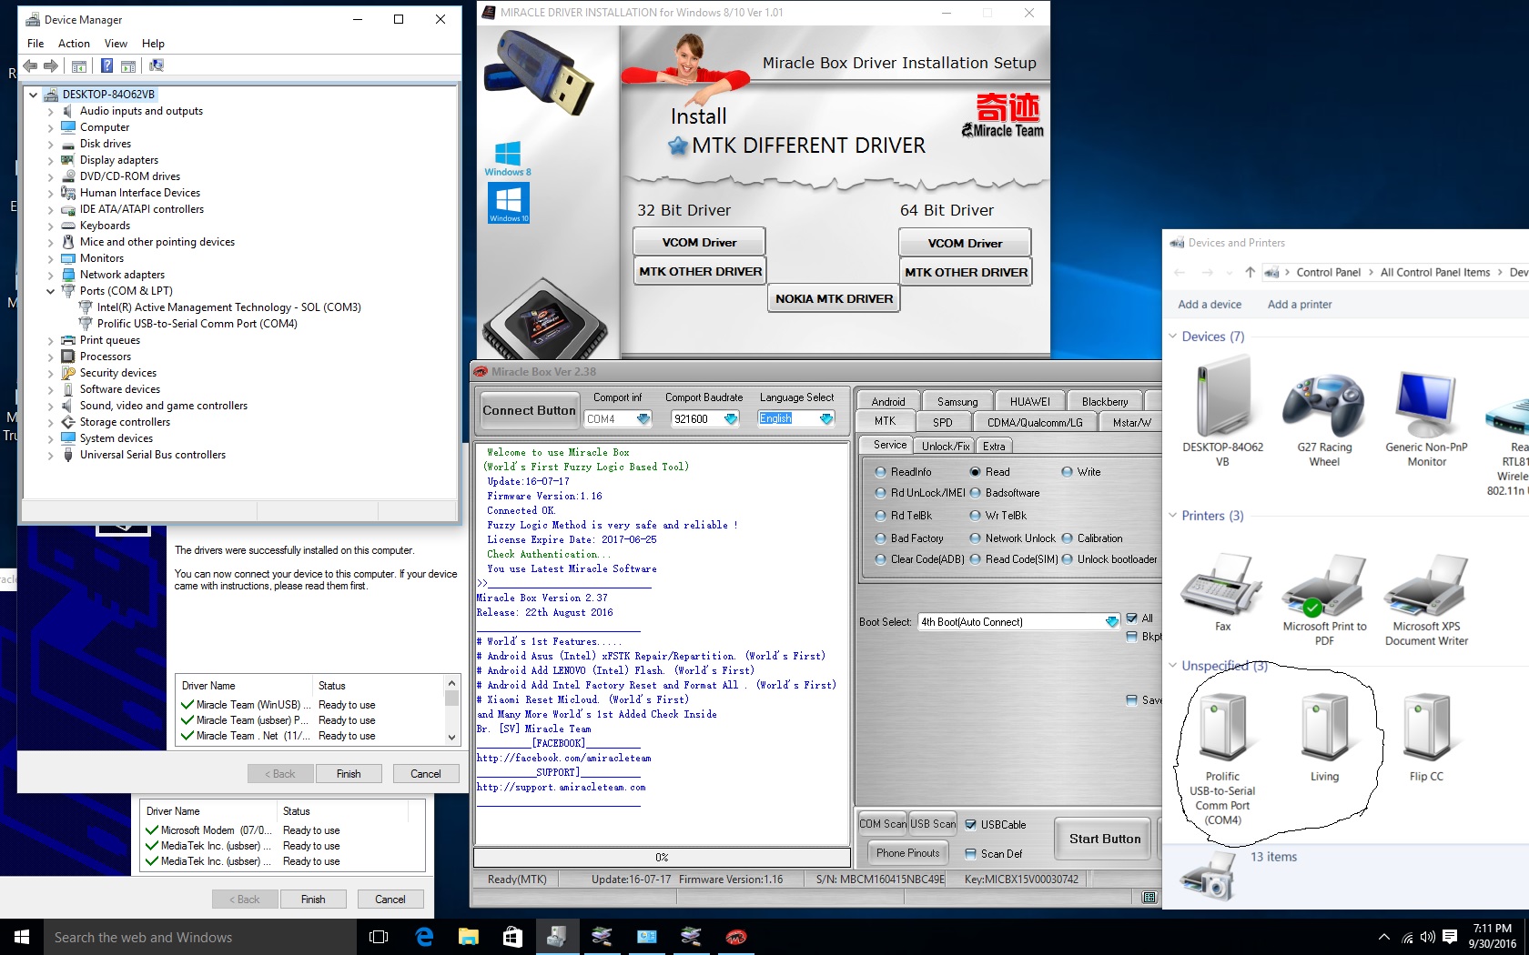Click the NOKIA MTK DRIVER button
Image resolution: width=1529 pixels, height=955 pixels.
click(834, 298)
